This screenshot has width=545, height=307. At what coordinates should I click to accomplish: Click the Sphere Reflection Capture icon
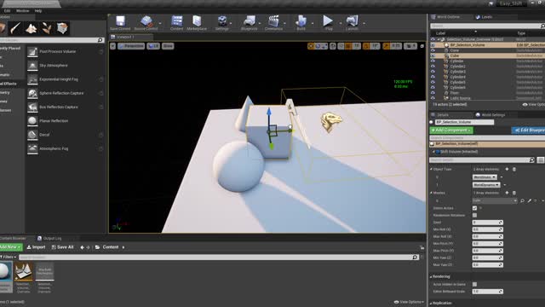pyautogui.click(x=32, y=93)
